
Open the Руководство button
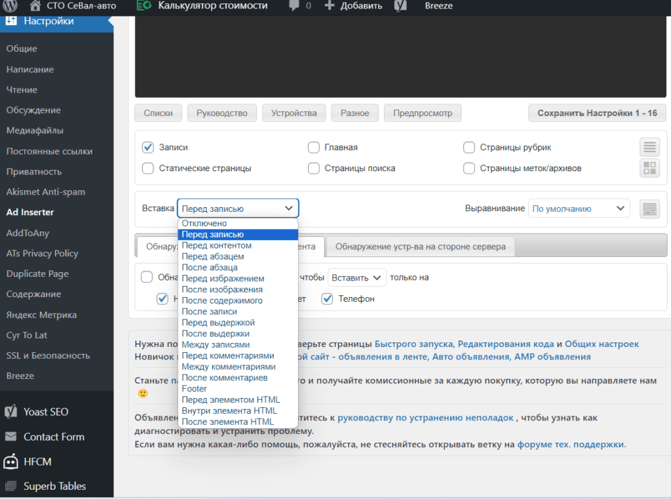(222, 113)
